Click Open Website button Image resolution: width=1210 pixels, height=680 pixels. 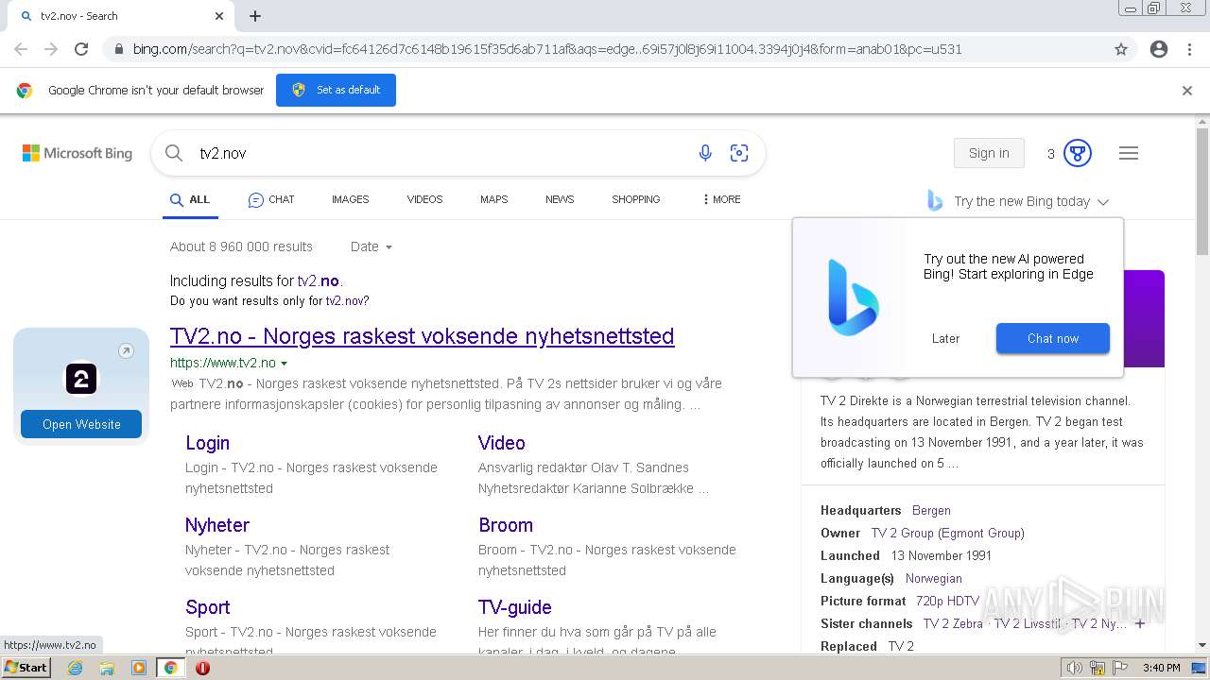coord(81,424)
